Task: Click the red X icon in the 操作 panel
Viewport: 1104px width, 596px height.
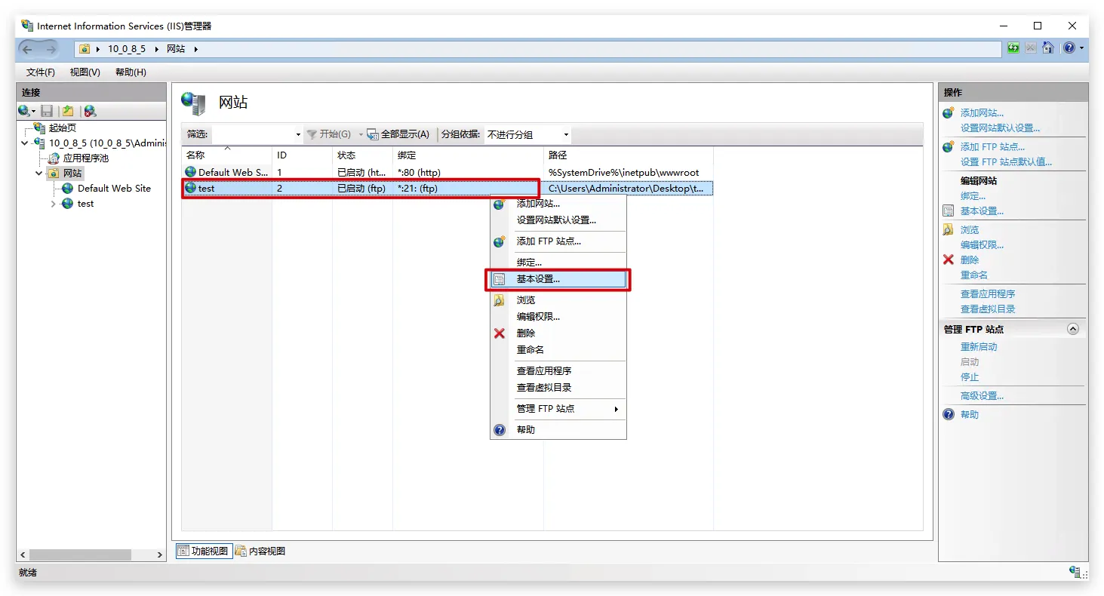Action: [x=949, y=260]
